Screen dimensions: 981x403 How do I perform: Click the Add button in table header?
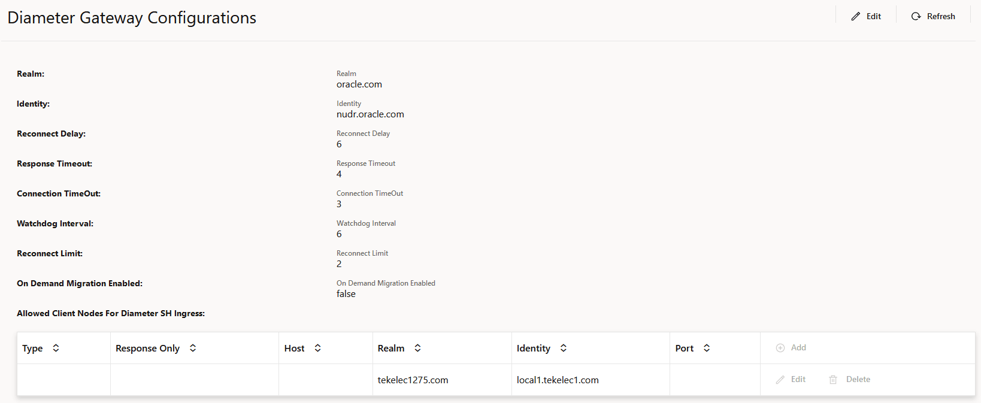[791, 347]
